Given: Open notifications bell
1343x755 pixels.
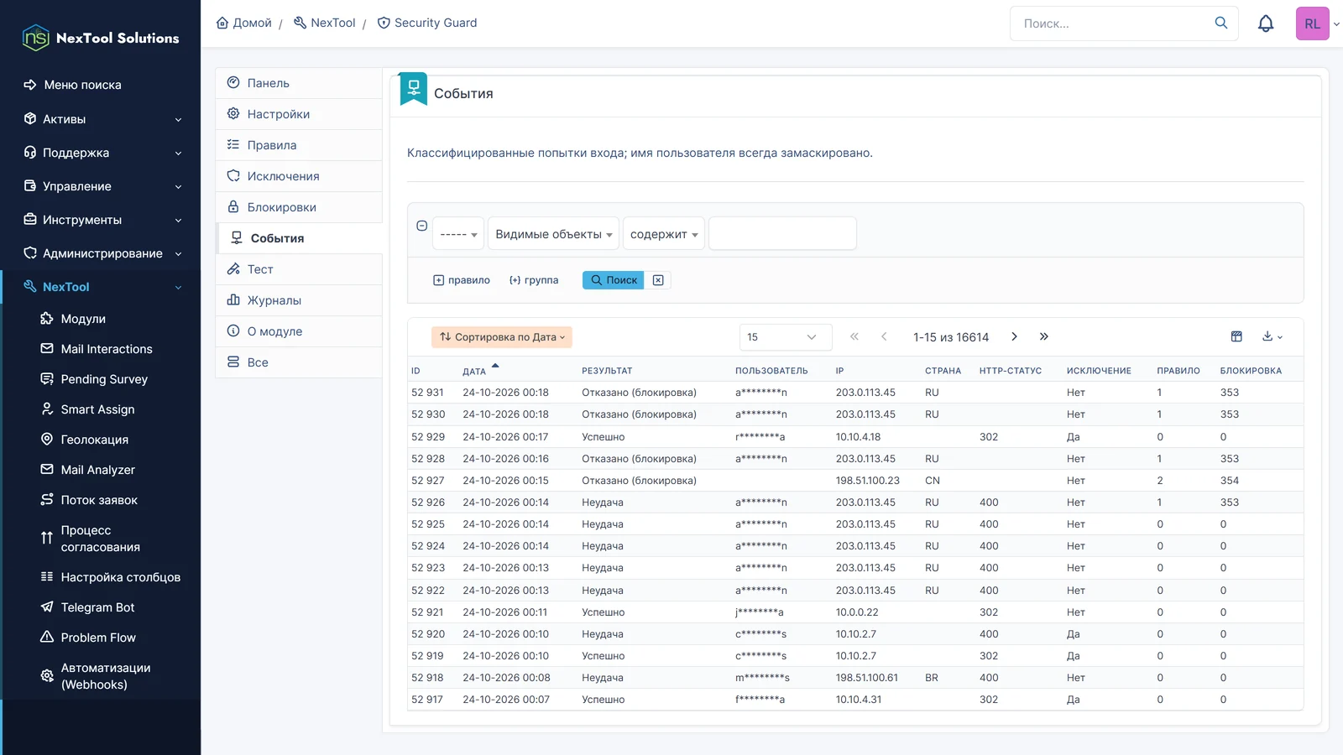Looking at the screenshot, I should (x=1266, y=23).
